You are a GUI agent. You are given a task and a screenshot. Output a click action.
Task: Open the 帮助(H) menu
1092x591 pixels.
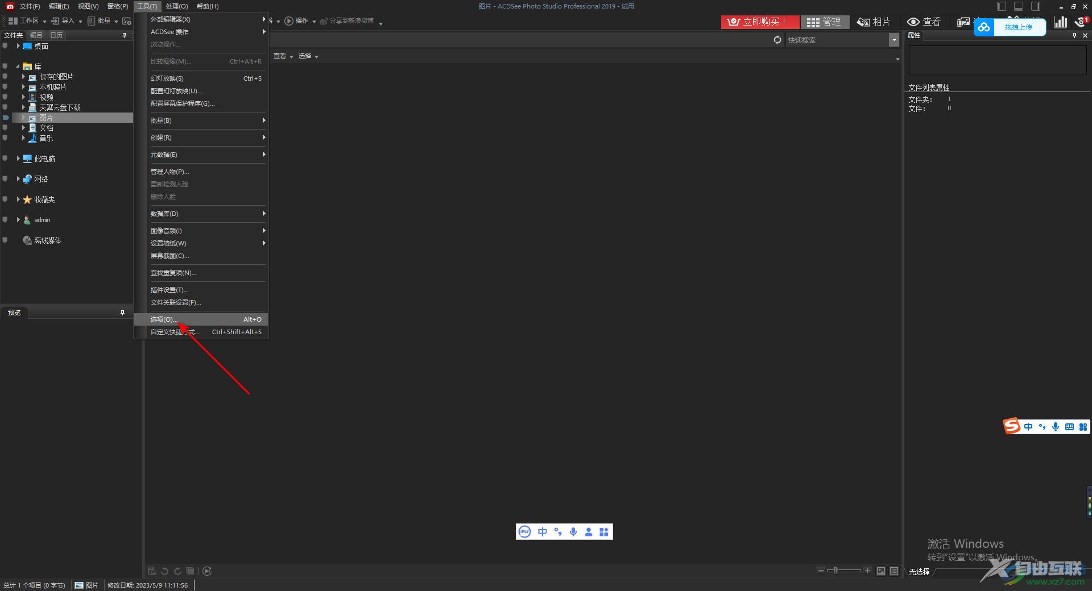tap(208, 6)
